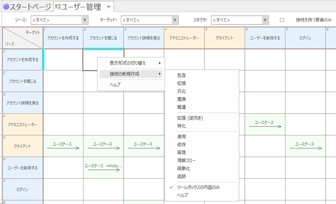Select column header アカウント詳細を見る
Viewport: 336px width, 204px height.
(144, 38)
